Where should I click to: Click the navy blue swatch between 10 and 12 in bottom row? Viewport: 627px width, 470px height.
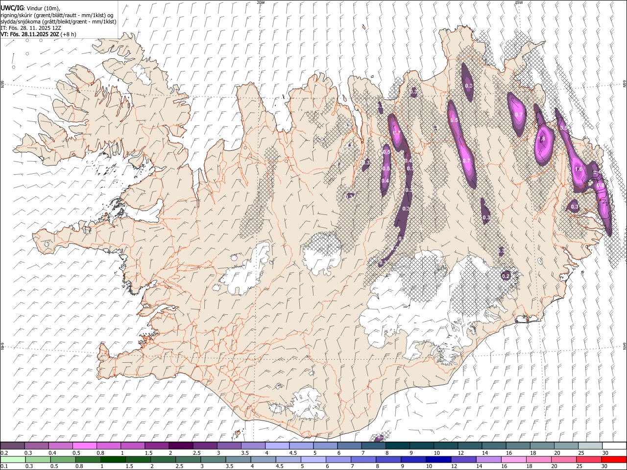[438, 459]
